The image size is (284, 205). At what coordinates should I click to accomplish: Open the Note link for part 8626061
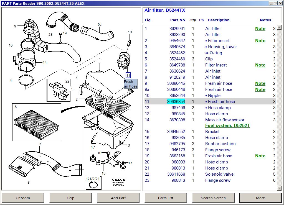pos(260,29)
